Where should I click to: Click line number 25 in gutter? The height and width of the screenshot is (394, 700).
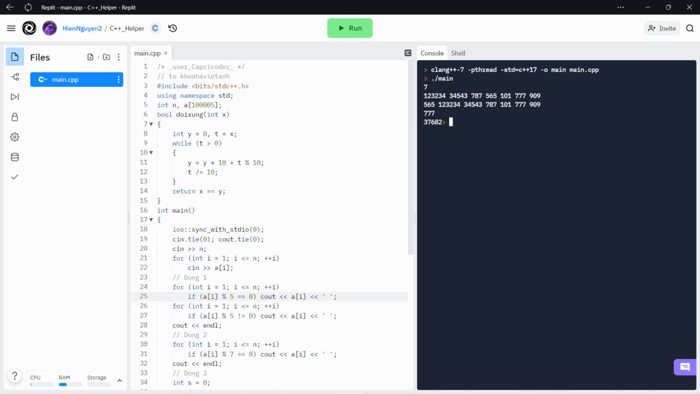coord(144,296)
